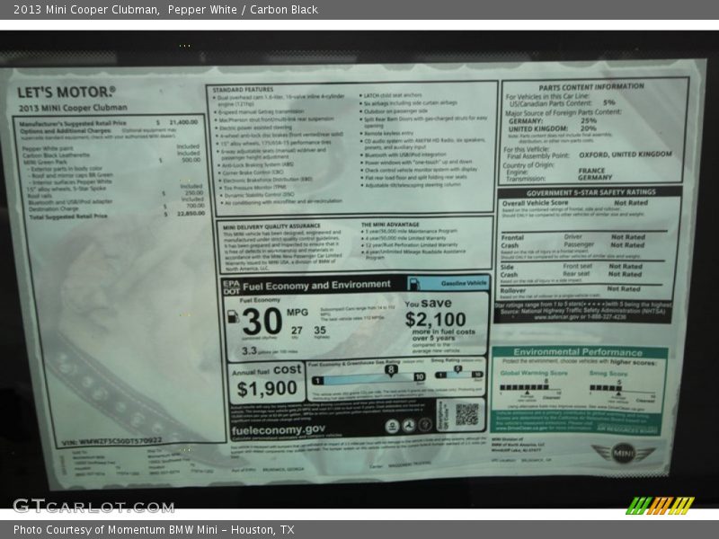Screen dimensions: 719x539
Task: Click the 'LET'S MOTOR.' heading
Action: [67, 93]
